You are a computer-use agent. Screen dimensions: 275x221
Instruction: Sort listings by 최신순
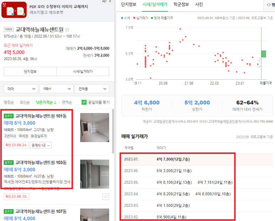coord(25,102)
